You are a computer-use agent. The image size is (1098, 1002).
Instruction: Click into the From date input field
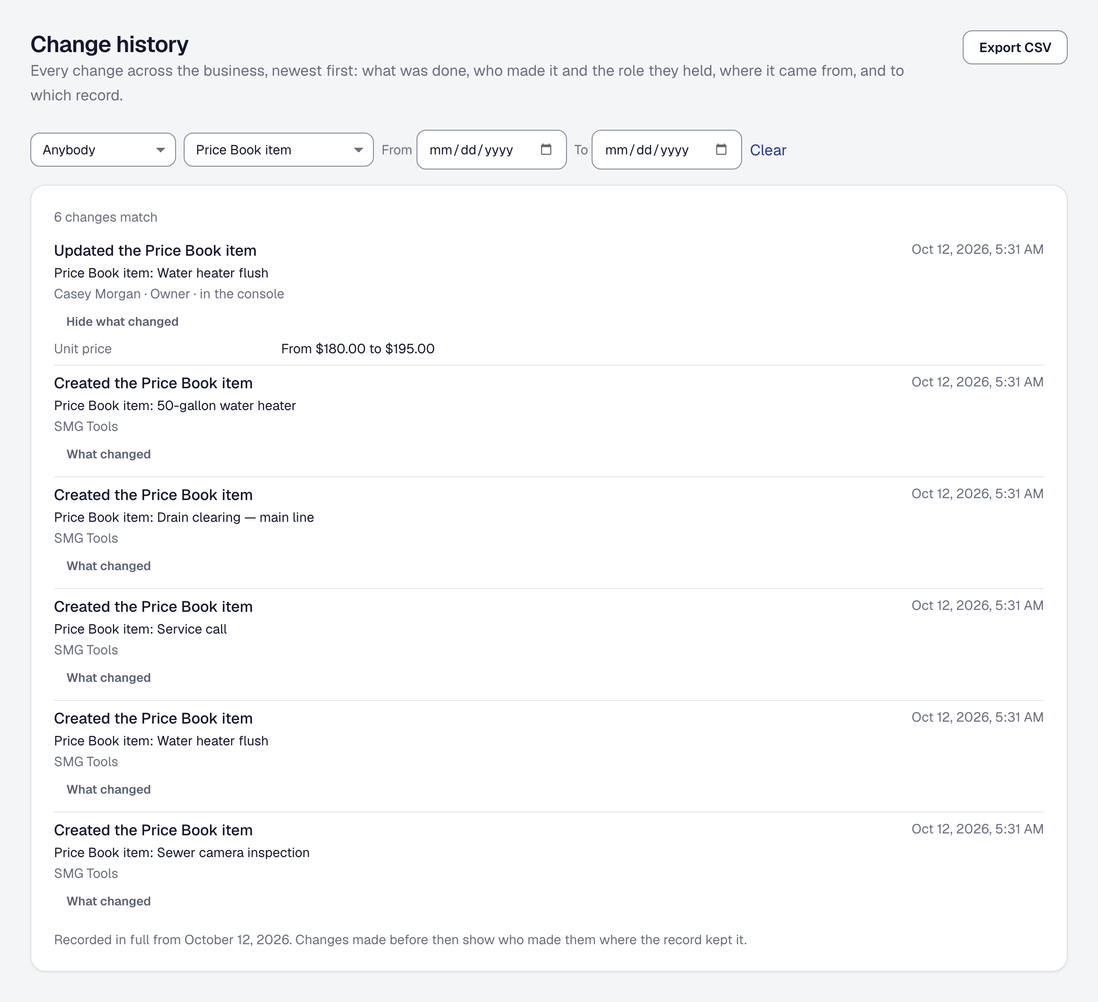click(491, 149)
